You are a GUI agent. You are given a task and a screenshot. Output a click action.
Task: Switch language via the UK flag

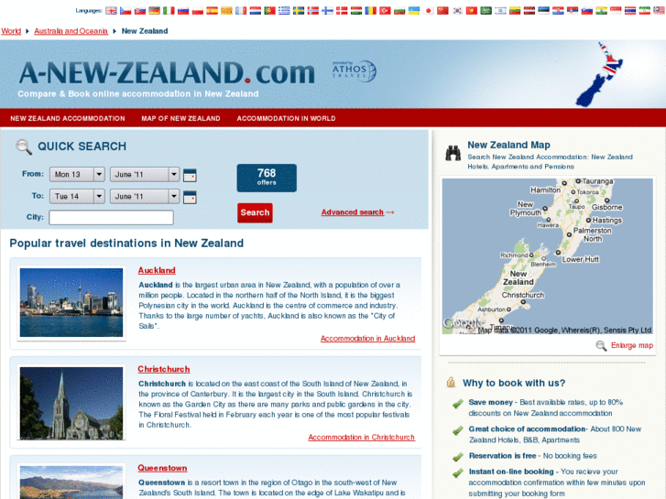[111, 11]
